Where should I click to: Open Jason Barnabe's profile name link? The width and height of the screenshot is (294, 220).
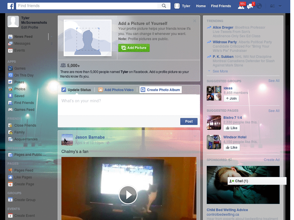coord(90,137)
